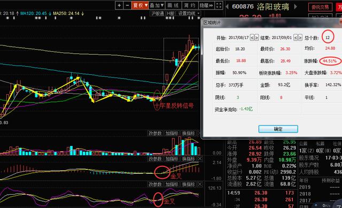
Task: Close the MACD indicator panel
Action: [x=200, y=159]
